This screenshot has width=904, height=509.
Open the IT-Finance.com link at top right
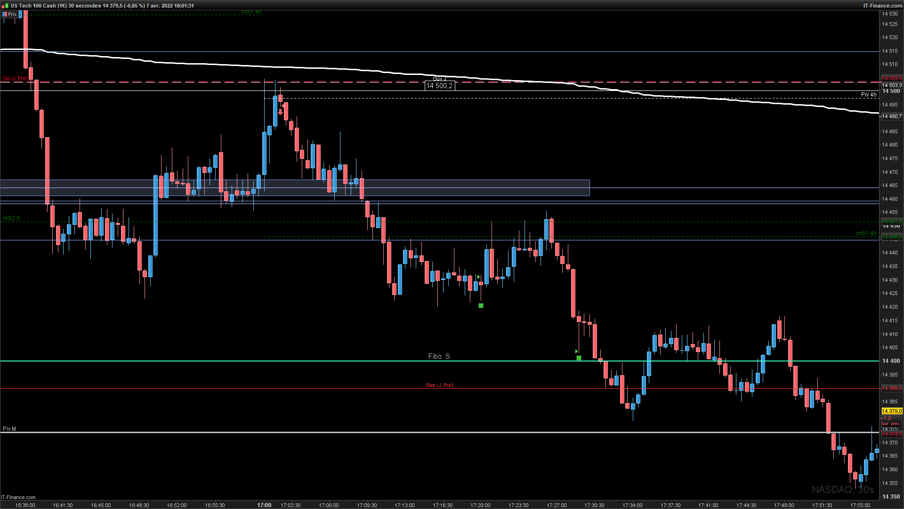pyautogui.click(x=882, y=6)
